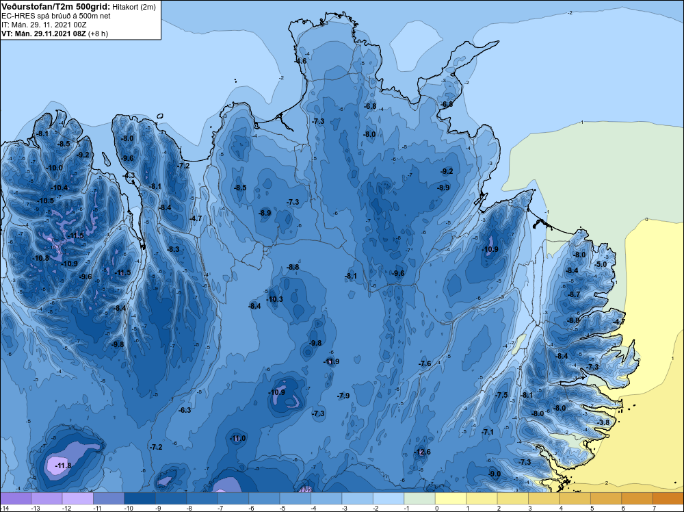The width and height of the screenshot is (684, 512).
Task: Click the -7.1 temperature label
Action: tap(488, 432)
